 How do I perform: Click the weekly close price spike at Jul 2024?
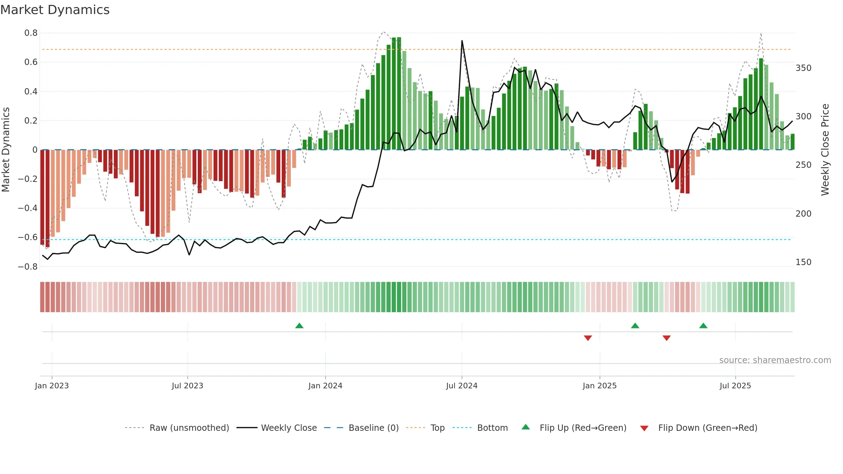pos(462,41)
